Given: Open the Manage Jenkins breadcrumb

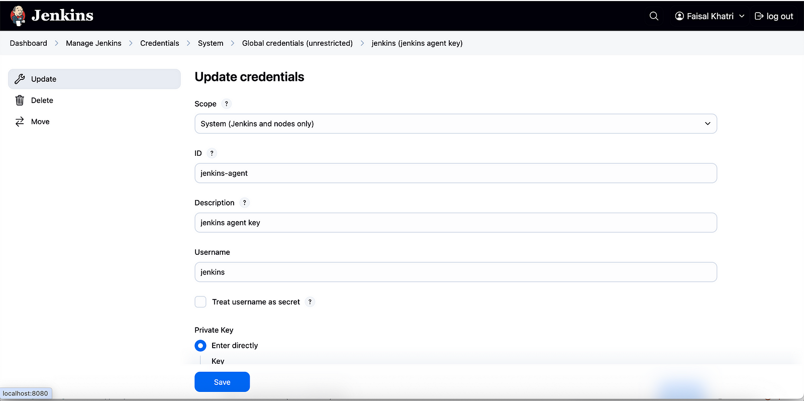Looking at the screenshot, I should [93, 43].
